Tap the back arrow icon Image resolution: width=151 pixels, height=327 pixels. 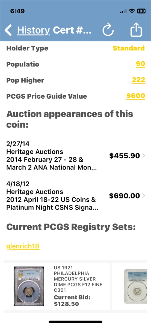tap(8, 30)
